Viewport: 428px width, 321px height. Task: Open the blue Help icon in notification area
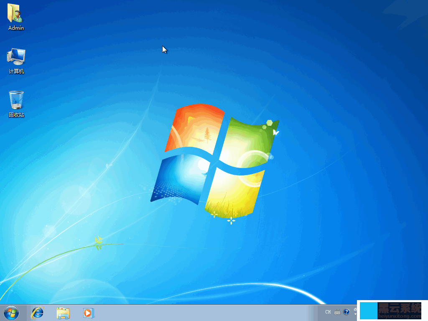click(346, 312)
